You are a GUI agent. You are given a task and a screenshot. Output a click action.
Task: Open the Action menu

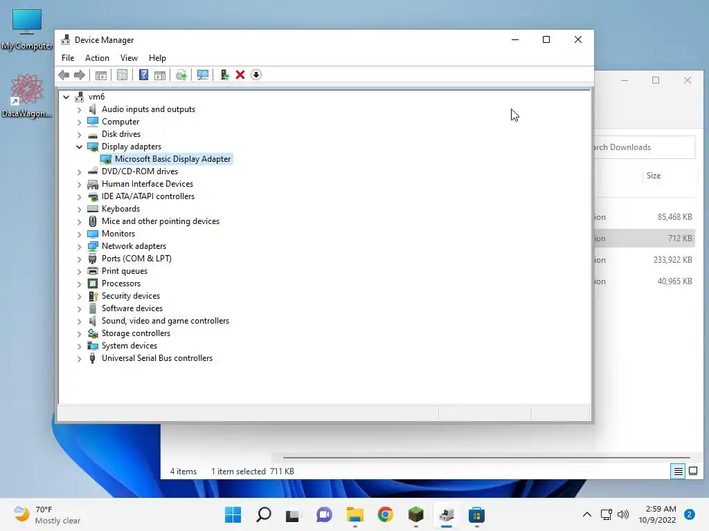pos(97,58)
